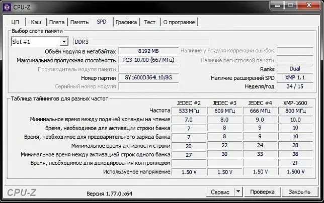Click the Закрыть button
The image size is (324, 203).
299,191
